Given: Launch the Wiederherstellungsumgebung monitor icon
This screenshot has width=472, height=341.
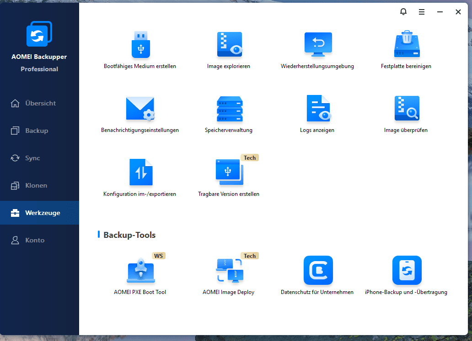Looking at the screenshot, I should (318, 44).
